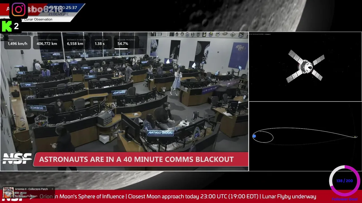Click the NSF logo in the lower banner

17,159
